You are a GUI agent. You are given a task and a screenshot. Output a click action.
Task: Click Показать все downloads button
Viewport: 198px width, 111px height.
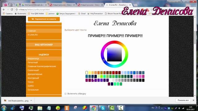[x=183, y=100]
